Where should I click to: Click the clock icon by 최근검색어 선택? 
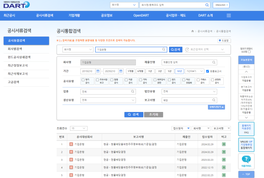(x=187, y=49)
